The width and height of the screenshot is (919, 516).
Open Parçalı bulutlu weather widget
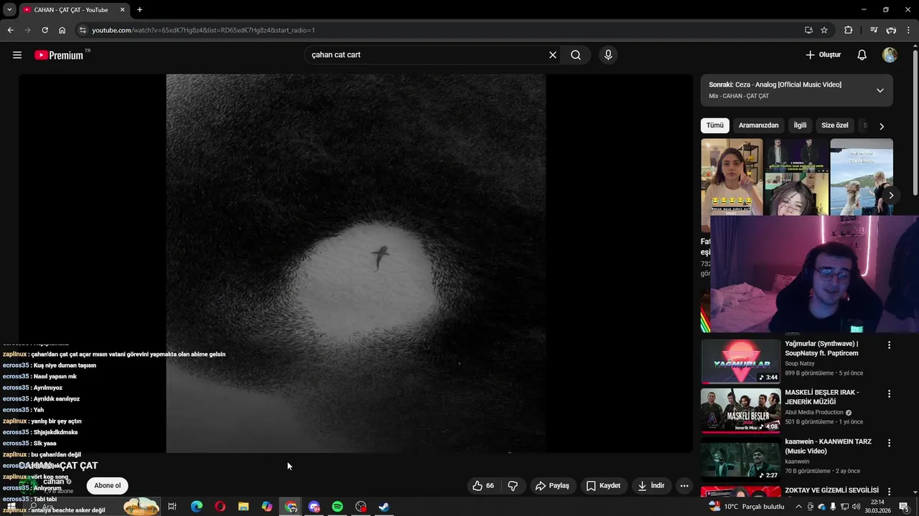coord(747,507)
